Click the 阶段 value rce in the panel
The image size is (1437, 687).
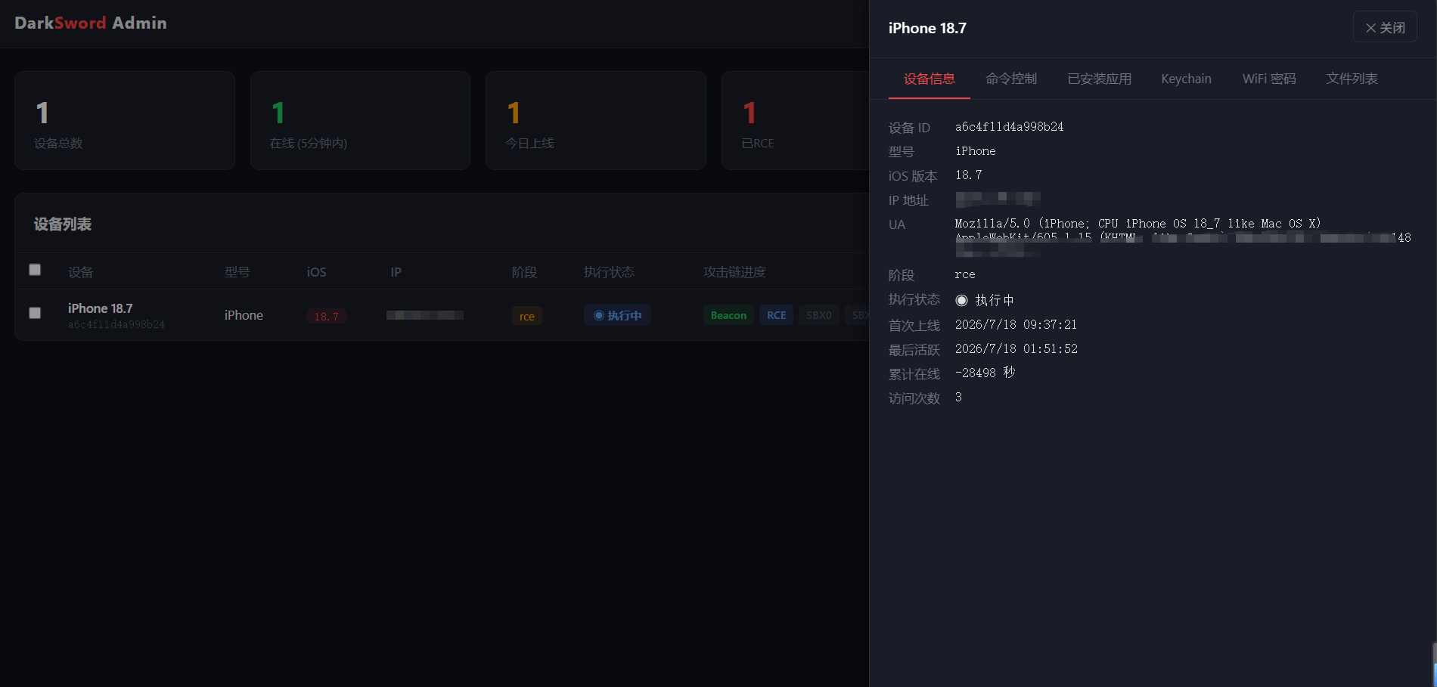[964, 275]
